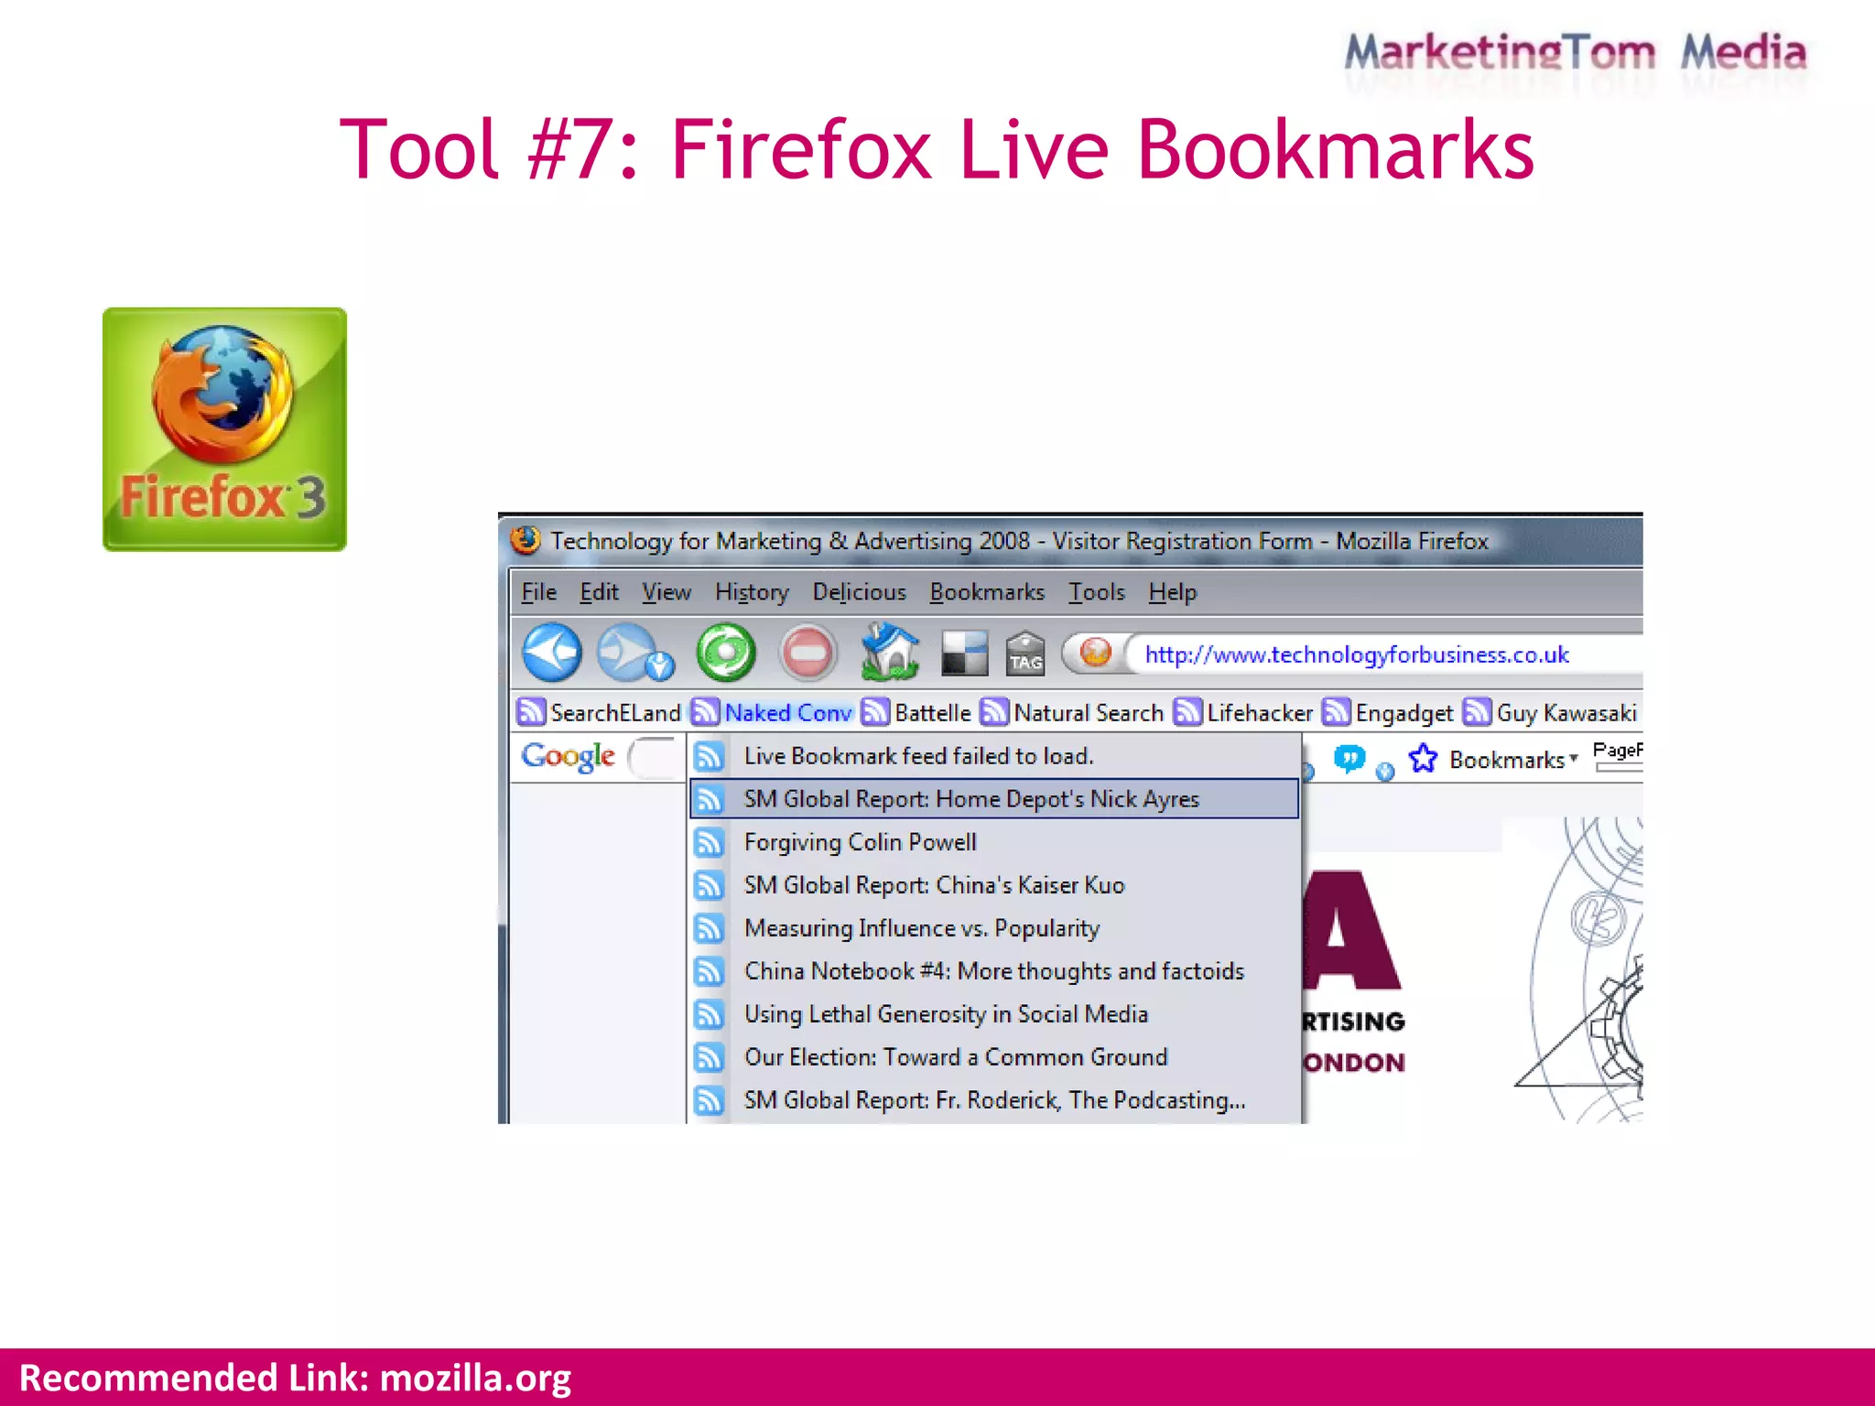Click the Firefox icon in window title bar
This screenshot has height=1406, width=1875.
[x=526, y=540]
